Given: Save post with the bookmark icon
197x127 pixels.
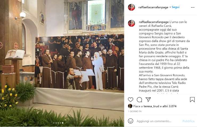Looking at the screenshot, I should tap(192, 99).
